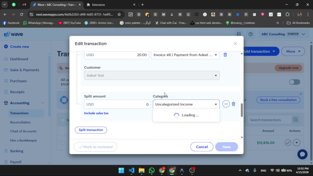The image size is (313, 176).
Task: Check the transactions select-all checkbox
Action: (63, 120)
